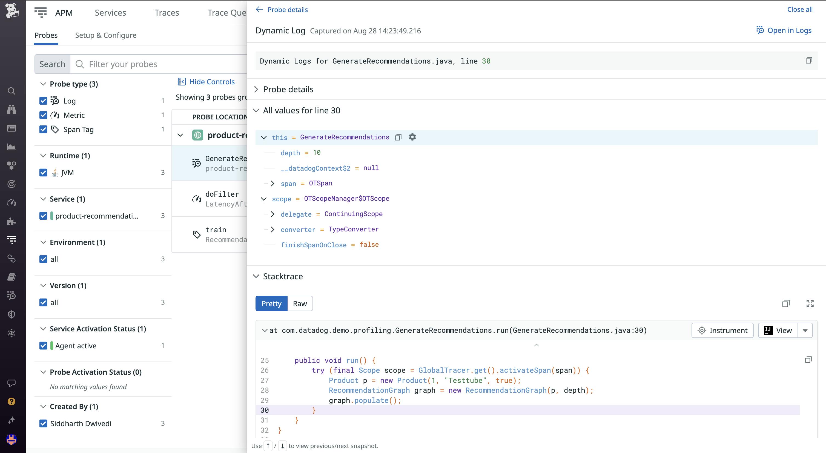826x453 pixels.
Task: Uncheck the Metric probe type checkbox
Action: [x=43, y=115]
